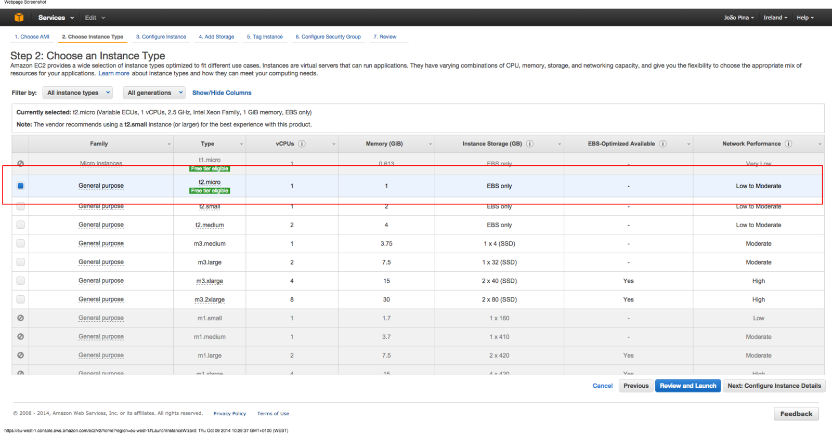Follow the Learn more link
The image size is (832, 433).
coord(114,73)
